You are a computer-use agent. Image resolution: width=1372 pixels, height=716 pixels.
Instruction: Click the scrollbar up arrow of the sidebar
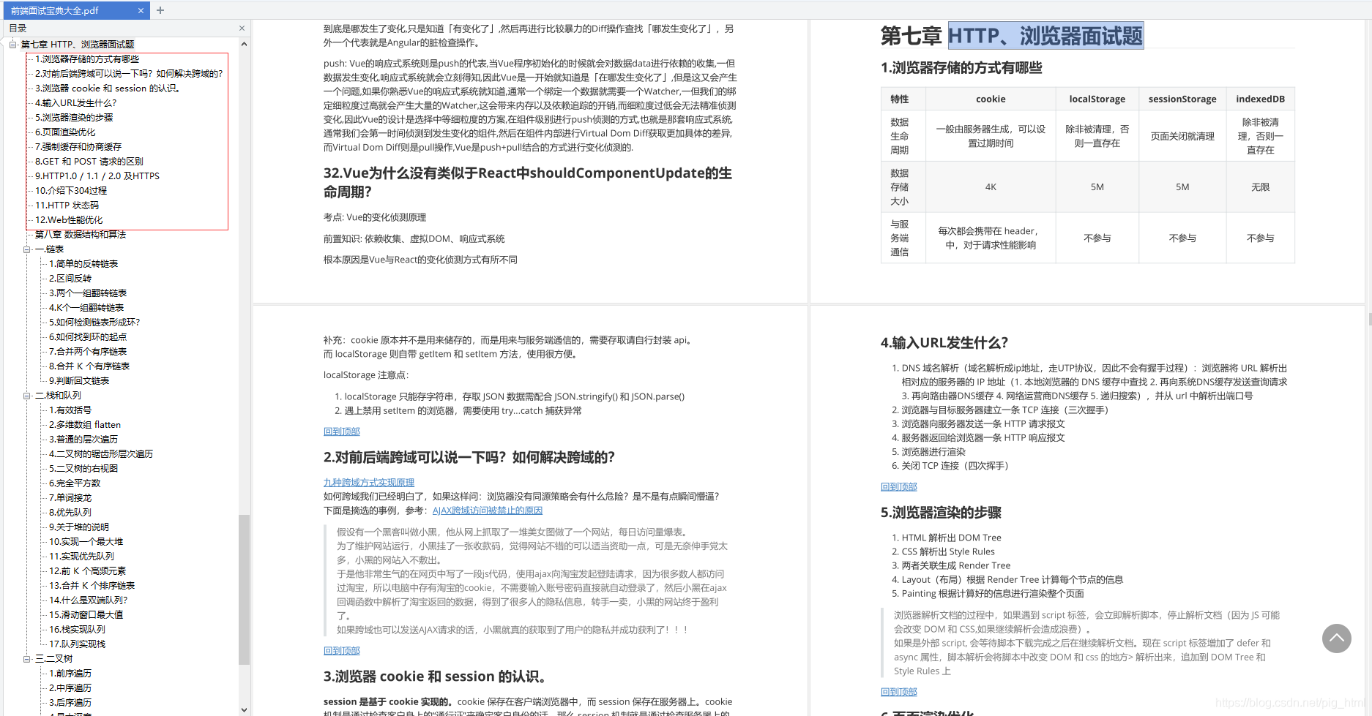245,43
